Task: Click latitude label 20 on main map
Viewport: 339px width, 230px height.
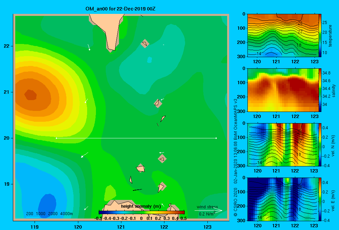Action: (6, 138)
